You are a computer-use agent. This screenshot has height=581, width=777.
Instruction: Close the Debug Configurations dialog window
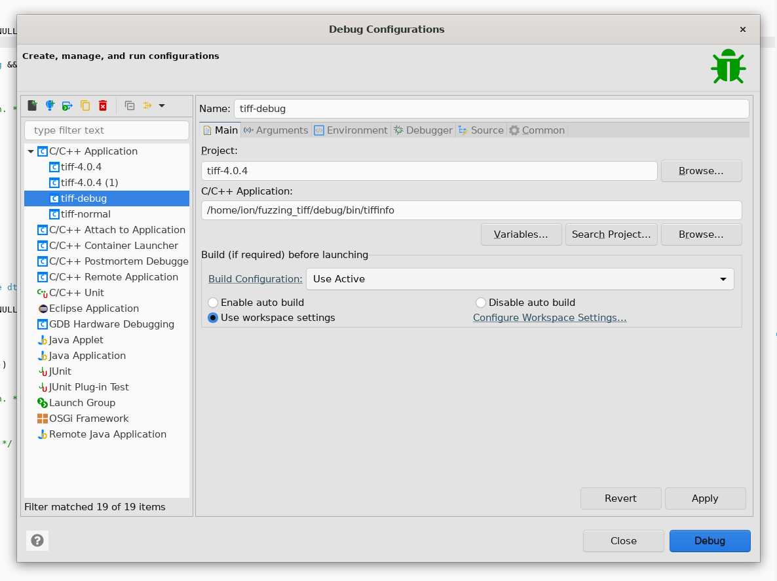coord(743,29)
